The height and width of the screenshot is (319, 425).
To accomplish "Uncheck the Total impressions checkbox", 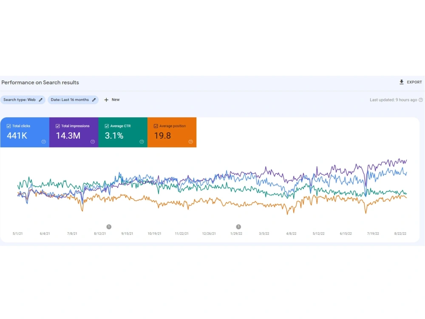I will pos(58,126).
